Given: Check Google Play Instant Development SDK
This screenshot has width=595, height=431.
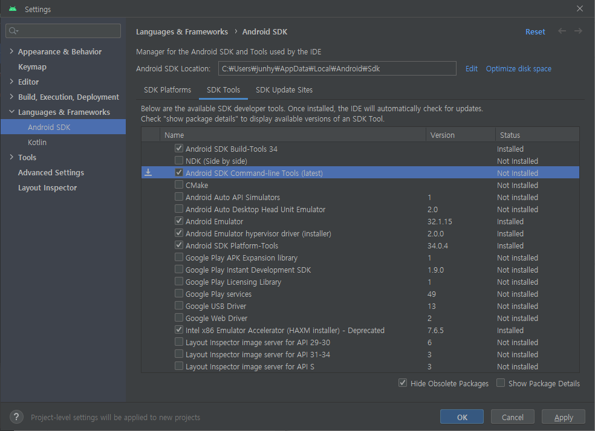Looking at the screenshot, I should [179, 270].
